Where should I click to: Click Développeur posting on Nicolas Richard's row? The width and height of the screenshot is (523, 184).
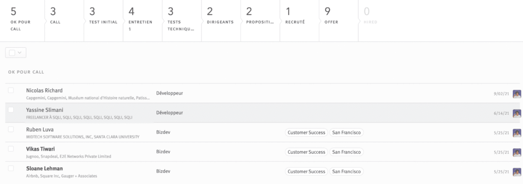coord(170,94)
